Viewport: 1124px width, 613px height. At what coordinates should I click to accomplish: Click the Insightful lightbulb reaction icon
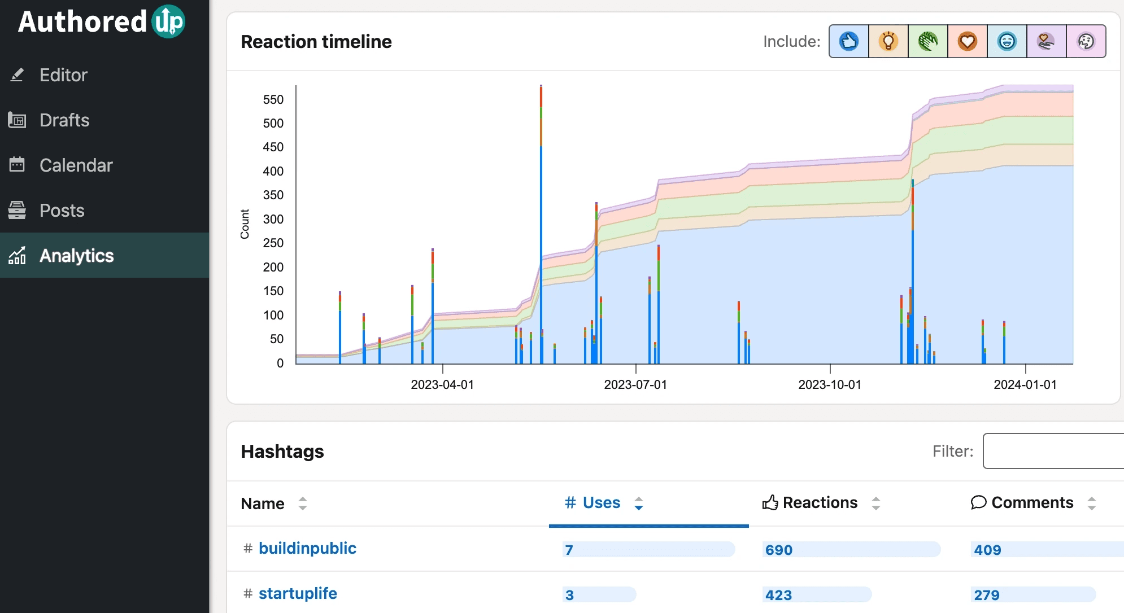click(x=888, y=41)
